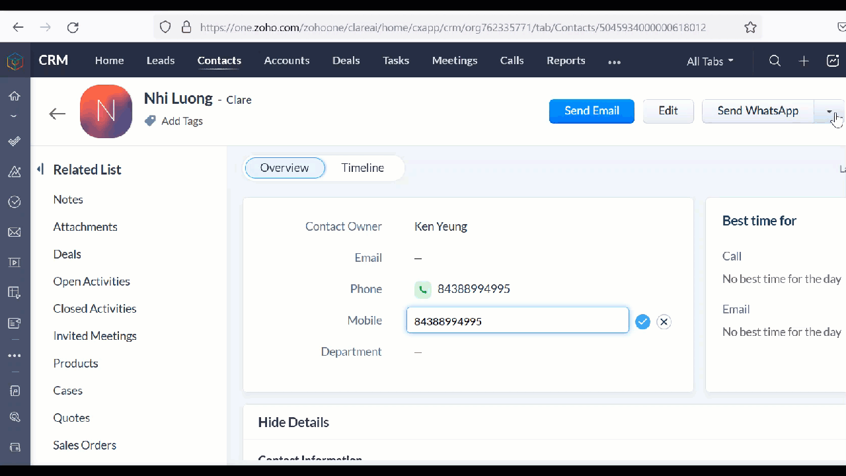Open the Deals tab in navbar

click(x=346, y=60)
